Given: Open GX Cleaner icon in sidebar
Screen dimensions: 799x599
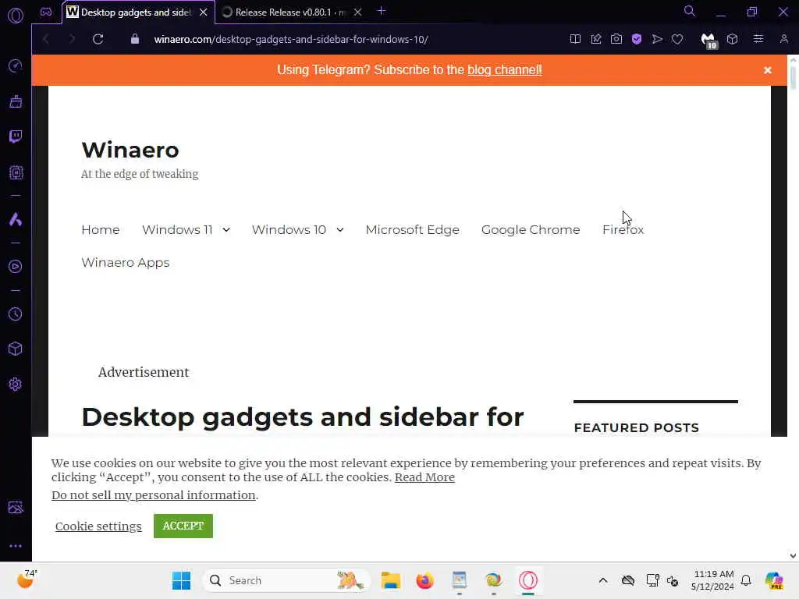Looking at the screenshot, I should (x=16, y=101).
